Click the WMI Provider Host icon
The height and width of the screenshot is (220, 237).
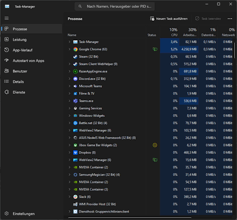pyautogui.click(x=75, y=204)
